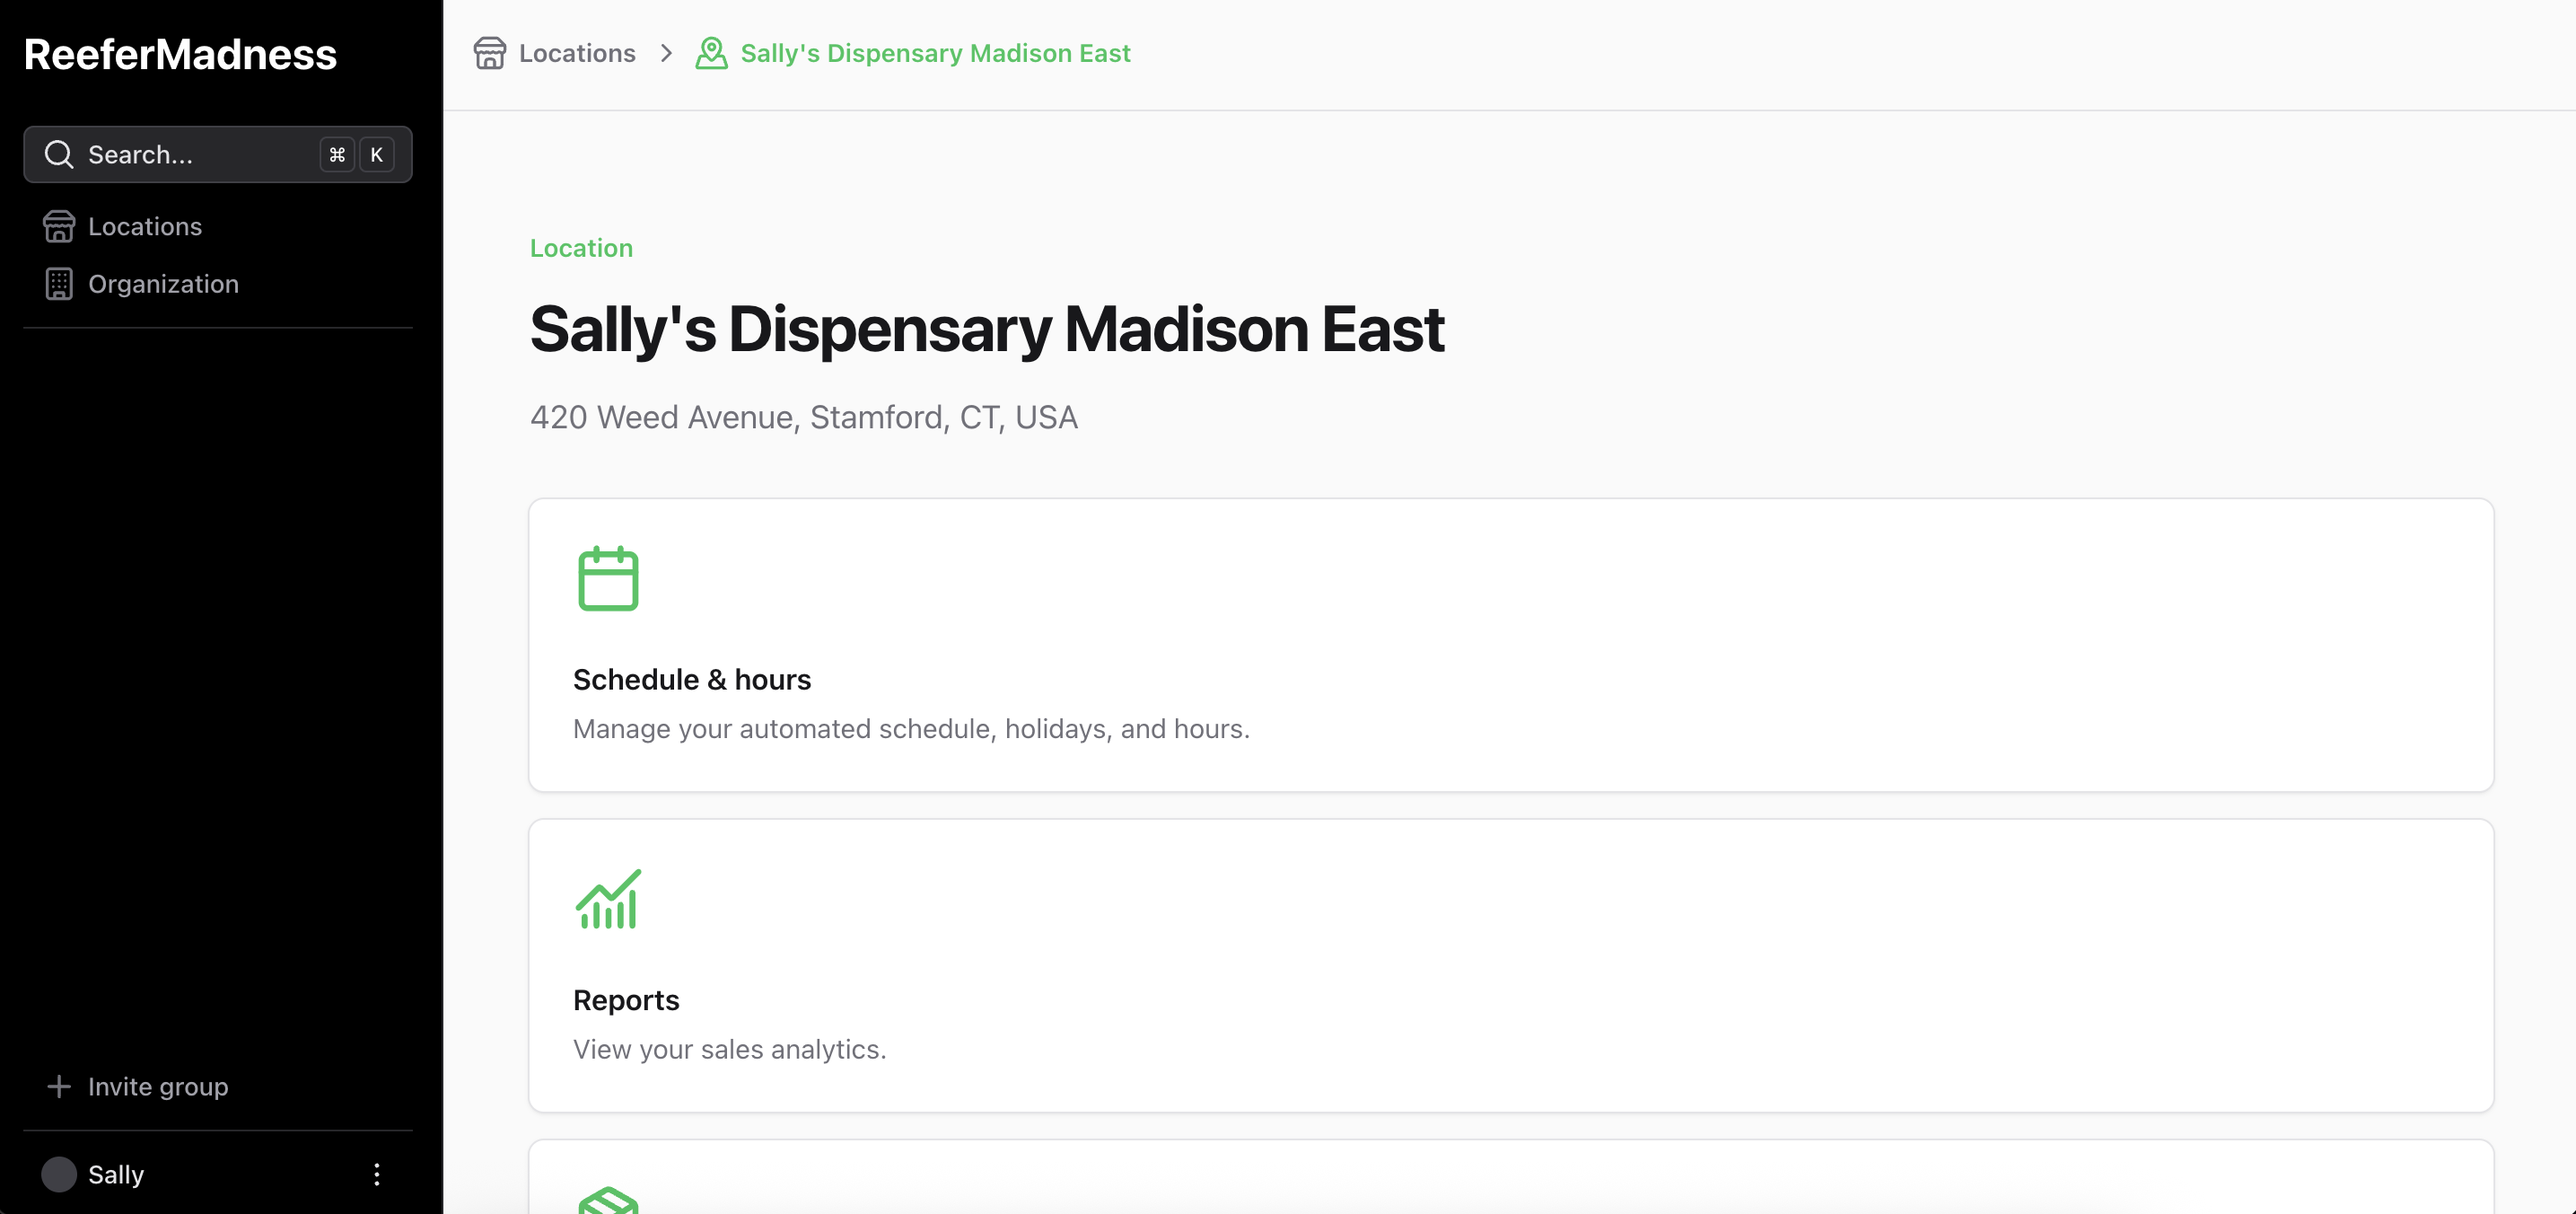Click the Locations breadcrumb link
This screenshot has height=1214, width=2576.
click(577, 53)
